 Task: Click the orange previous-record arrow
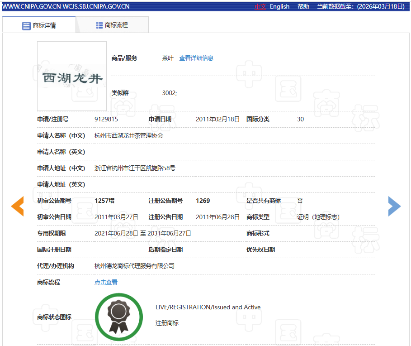click(x=18, y=207)
